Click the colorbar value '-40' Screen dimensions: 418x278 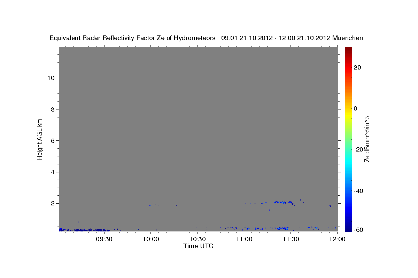click(x=358, y=191)
